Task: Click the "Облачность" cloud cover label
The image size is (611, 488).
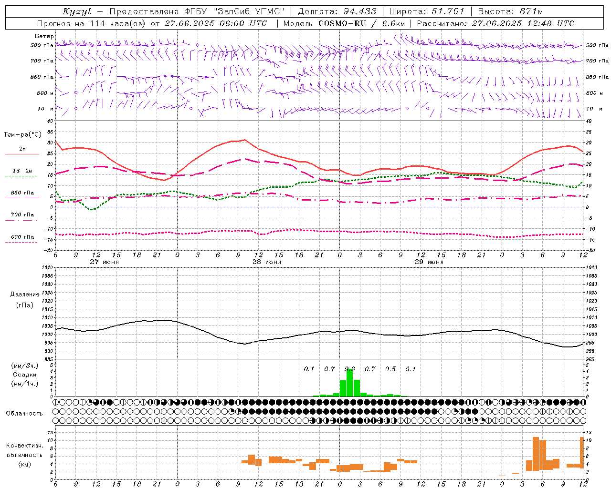Action: click(24, 413)
